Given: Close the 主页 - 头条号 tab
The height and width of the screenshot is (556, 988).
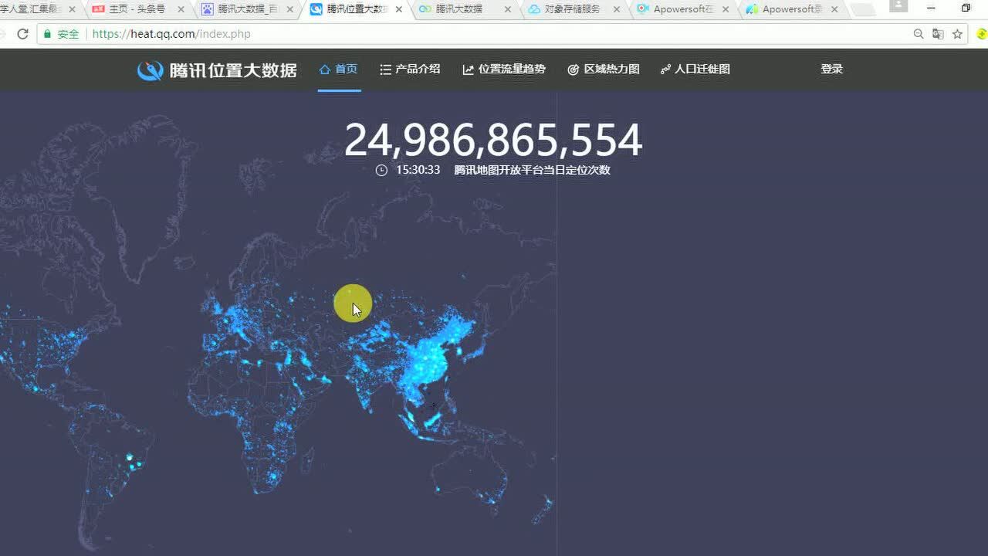Looking at the screenshot, I should (181, 9).
